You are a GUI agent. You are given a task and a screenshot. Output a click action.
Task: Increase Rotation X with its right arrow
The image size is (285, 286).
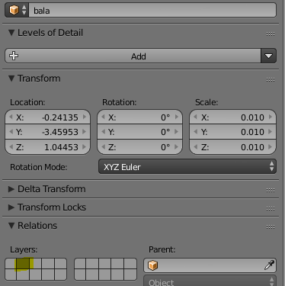point(177,117)
